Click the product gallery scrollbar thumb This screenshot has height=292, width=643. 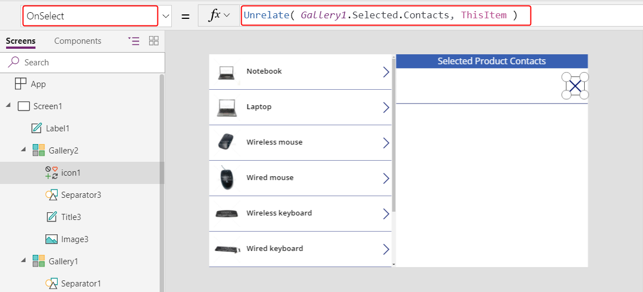[x=394, y=135]
